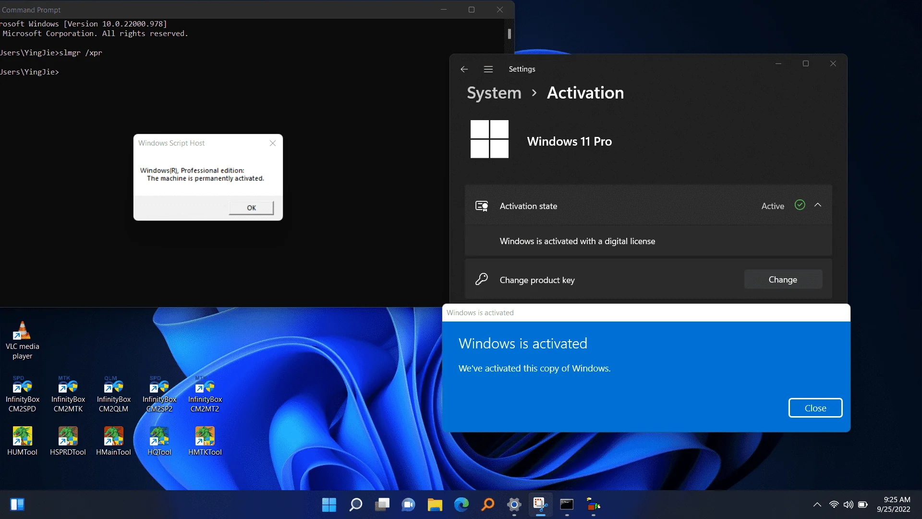Image resolution: width=922 pixels, height=519 pixels.
Task: Open Snipping Tool on taskbar
Action: [x=541, y=505]
